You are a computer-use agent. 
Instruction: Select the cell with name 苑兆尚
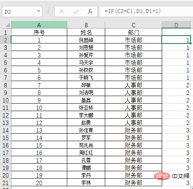pos(86,145)
